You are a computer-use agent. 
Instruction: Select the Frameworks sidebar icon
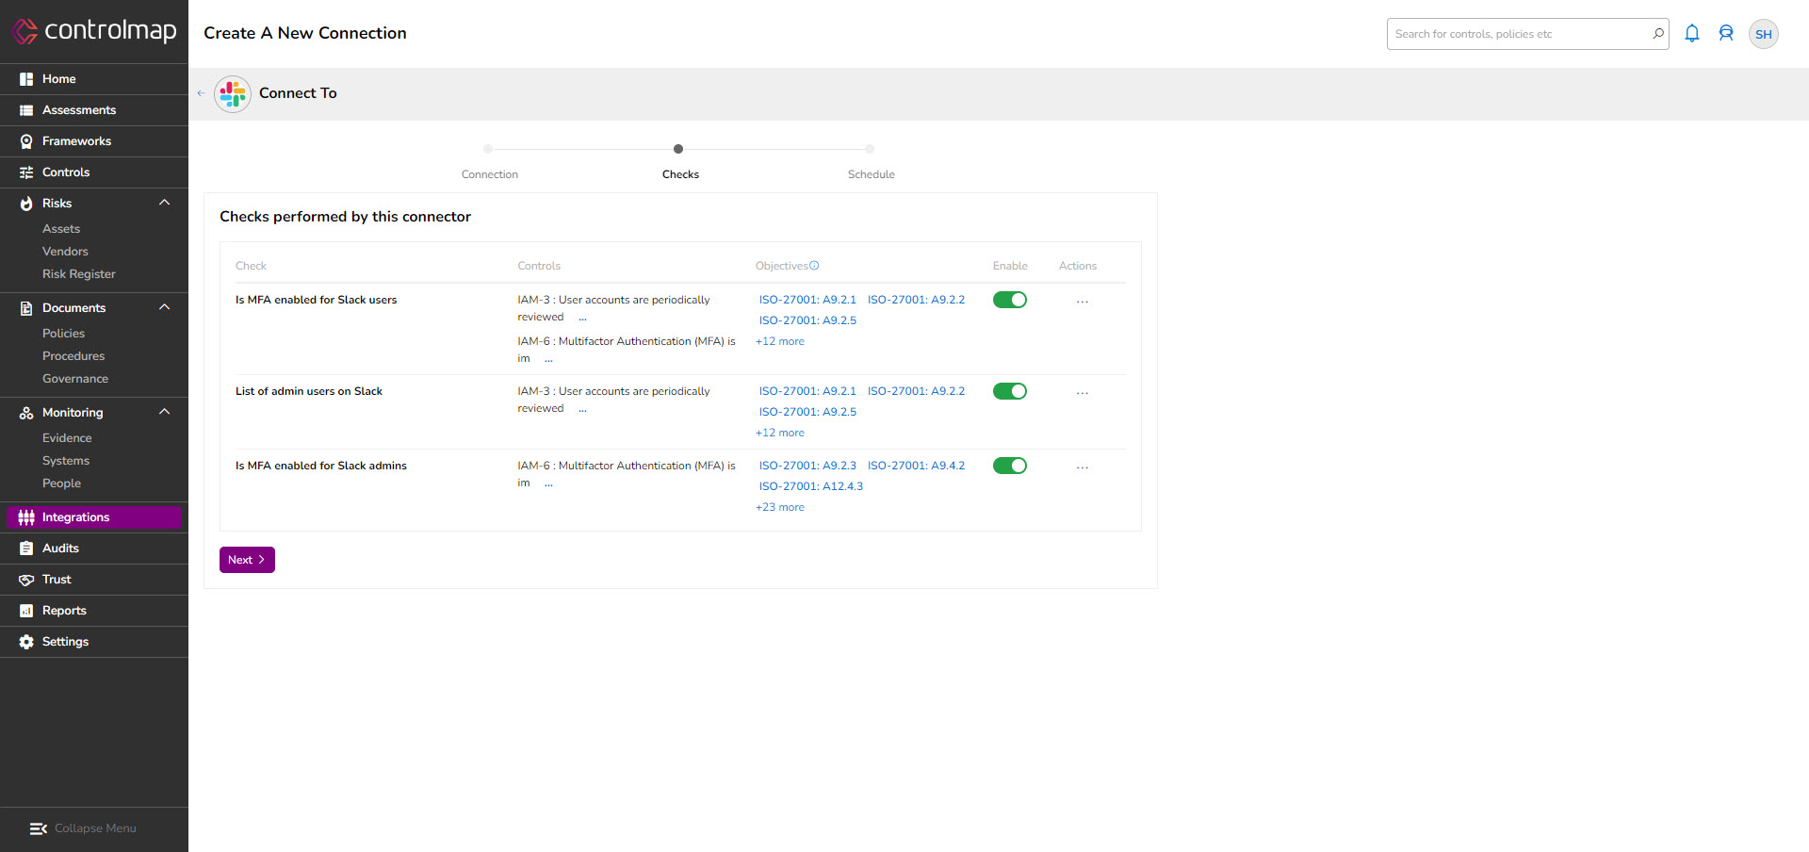click(x=25, y=140)
